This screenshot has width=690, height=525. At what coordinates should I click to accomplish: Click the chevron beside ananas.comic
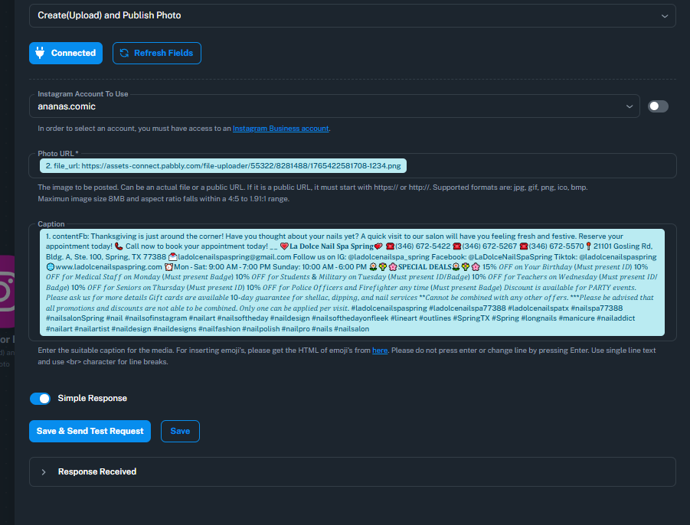(630, 106)
